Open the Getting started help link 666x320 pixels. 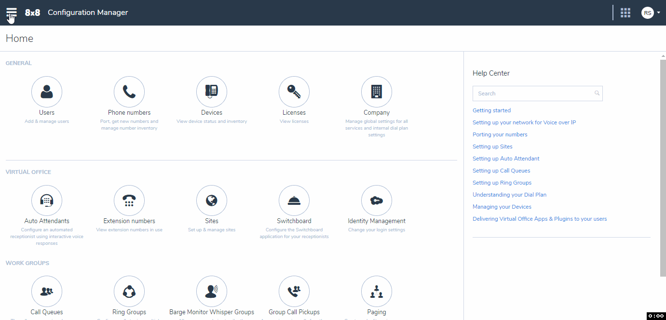[x=491, y=110]
